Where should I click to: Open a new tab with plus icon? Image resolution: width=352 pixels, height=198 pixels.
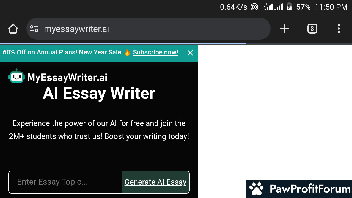(285, 29)
